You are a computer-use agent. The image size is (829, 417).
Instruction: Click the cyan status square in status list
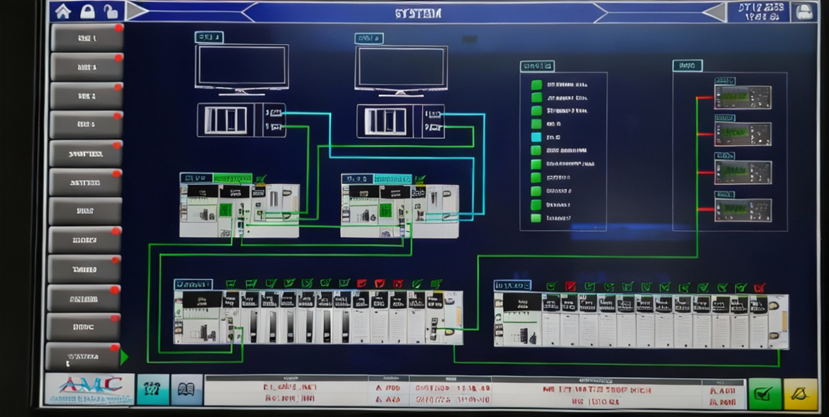(x=536, y=137)
